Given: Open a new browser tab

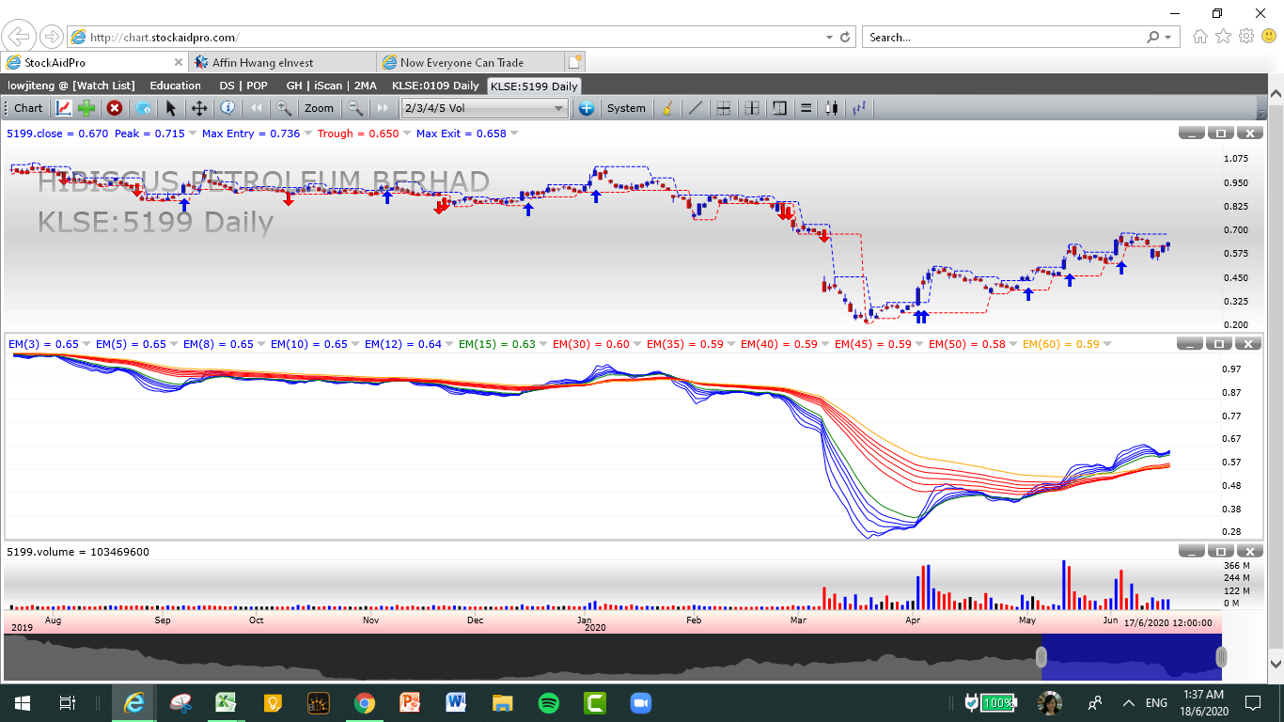Looking at the screenshot, I should 574,62.
